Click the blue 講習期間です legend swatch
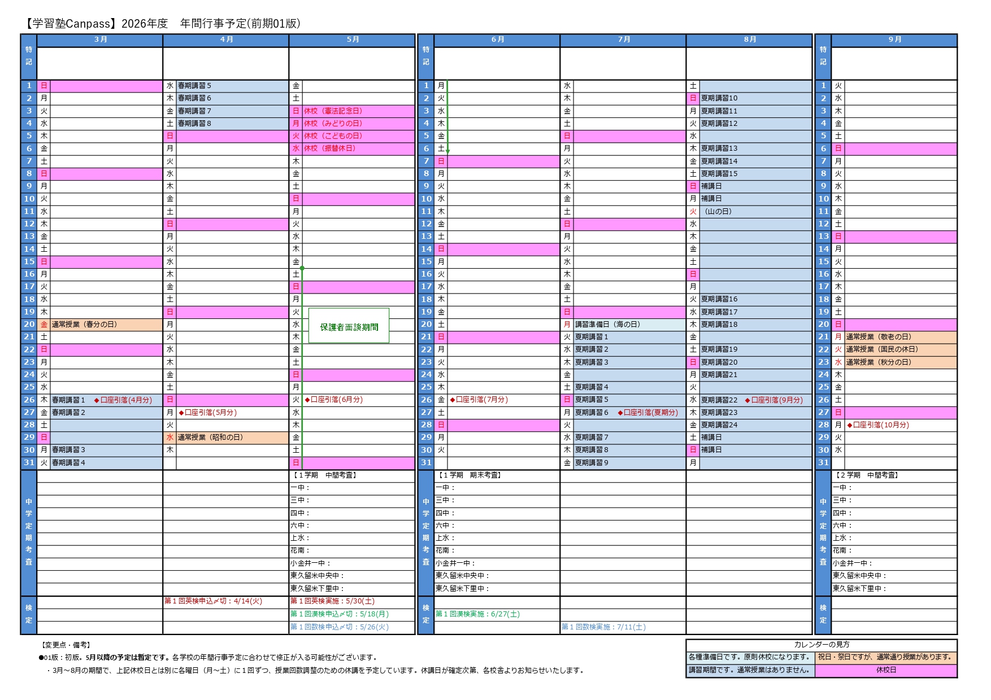 tap(750, 670)
